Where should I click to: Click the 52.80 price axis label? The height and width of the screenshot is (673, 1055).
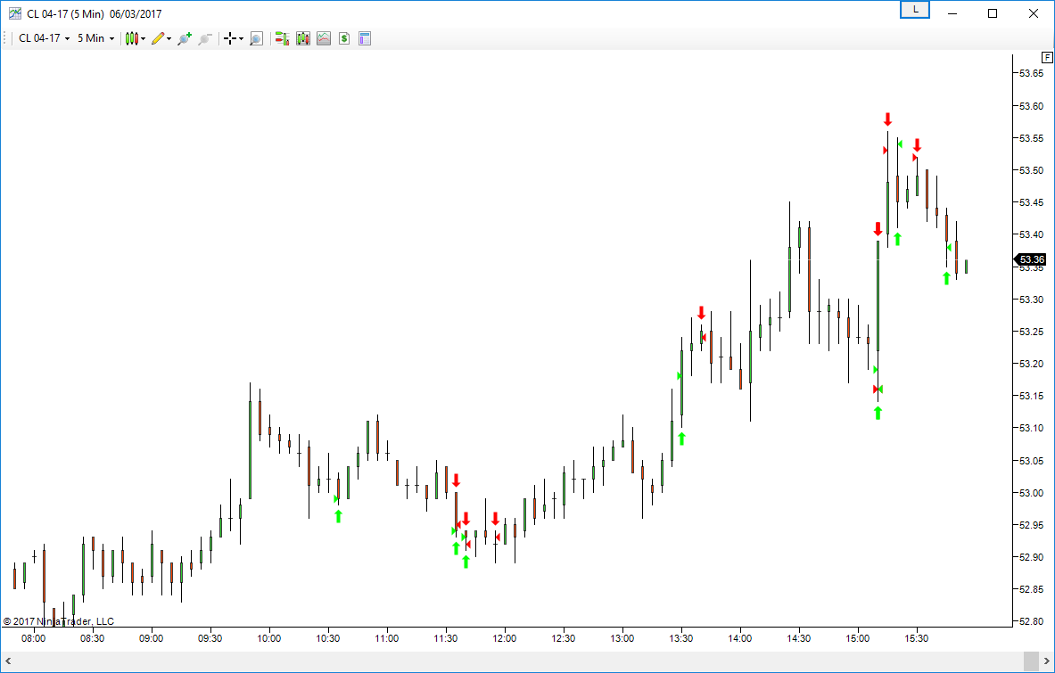pyautogui.click(x=1031, y=622)
